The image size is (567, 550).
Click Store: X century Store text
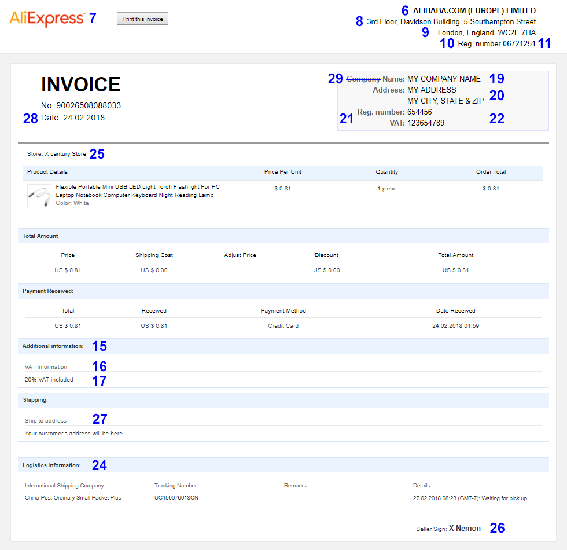(57, 154)
